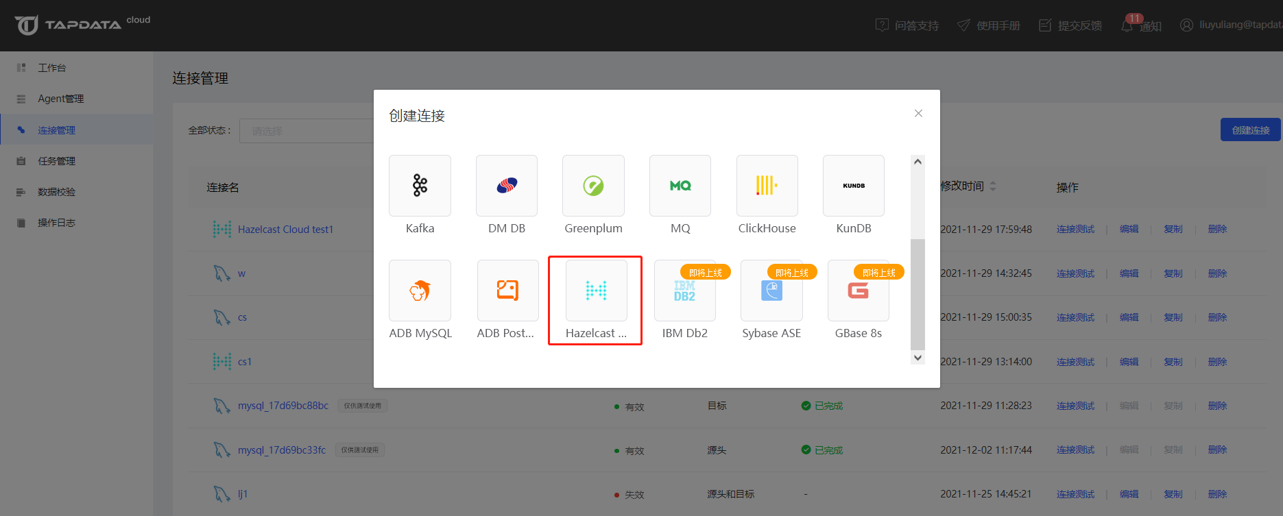This screenshot has width=1283, height=516.
Task: Select the Hazelcast Cloud icon
Action: pyautogui.click(x=596, y=291)
